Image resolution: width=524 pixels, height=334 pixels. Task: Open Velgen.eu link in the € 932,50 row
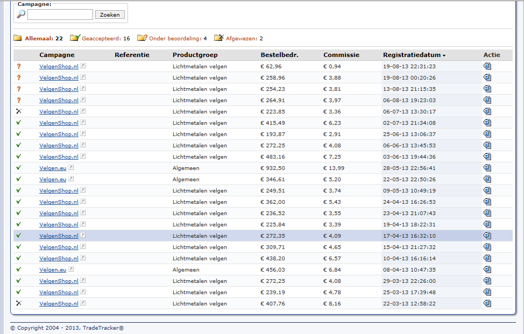tap(53, 168)
